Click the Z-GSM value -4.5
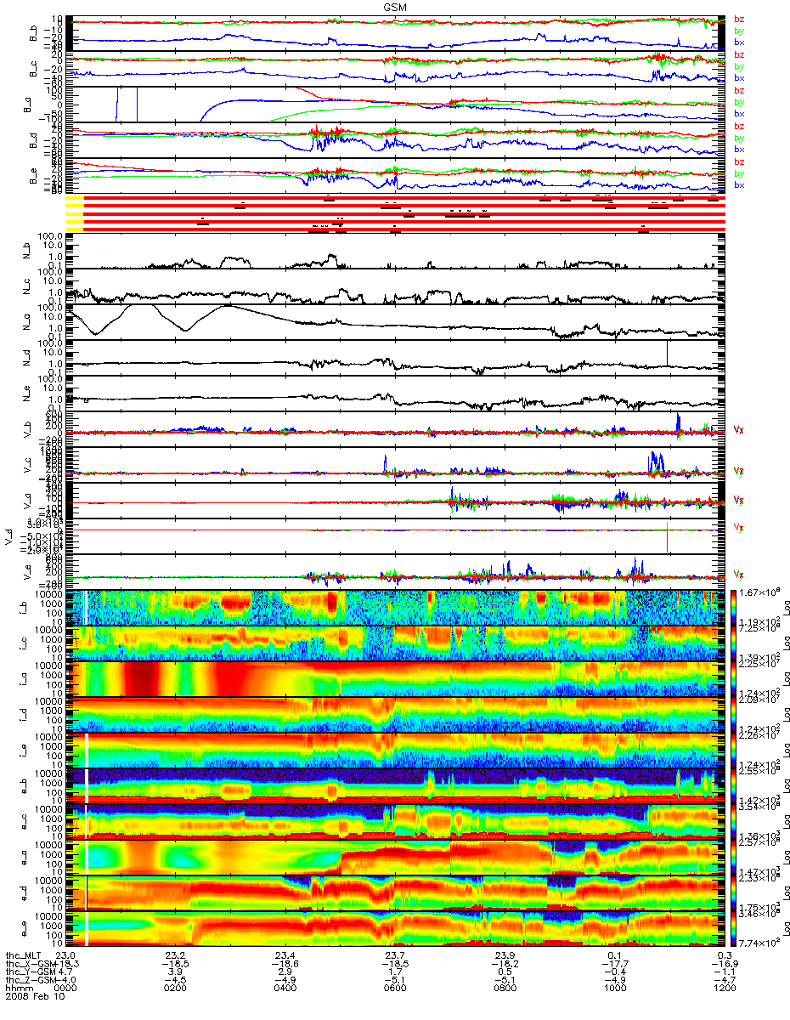The height and width of the screenshot is (1020, 790). pos(176,982)
